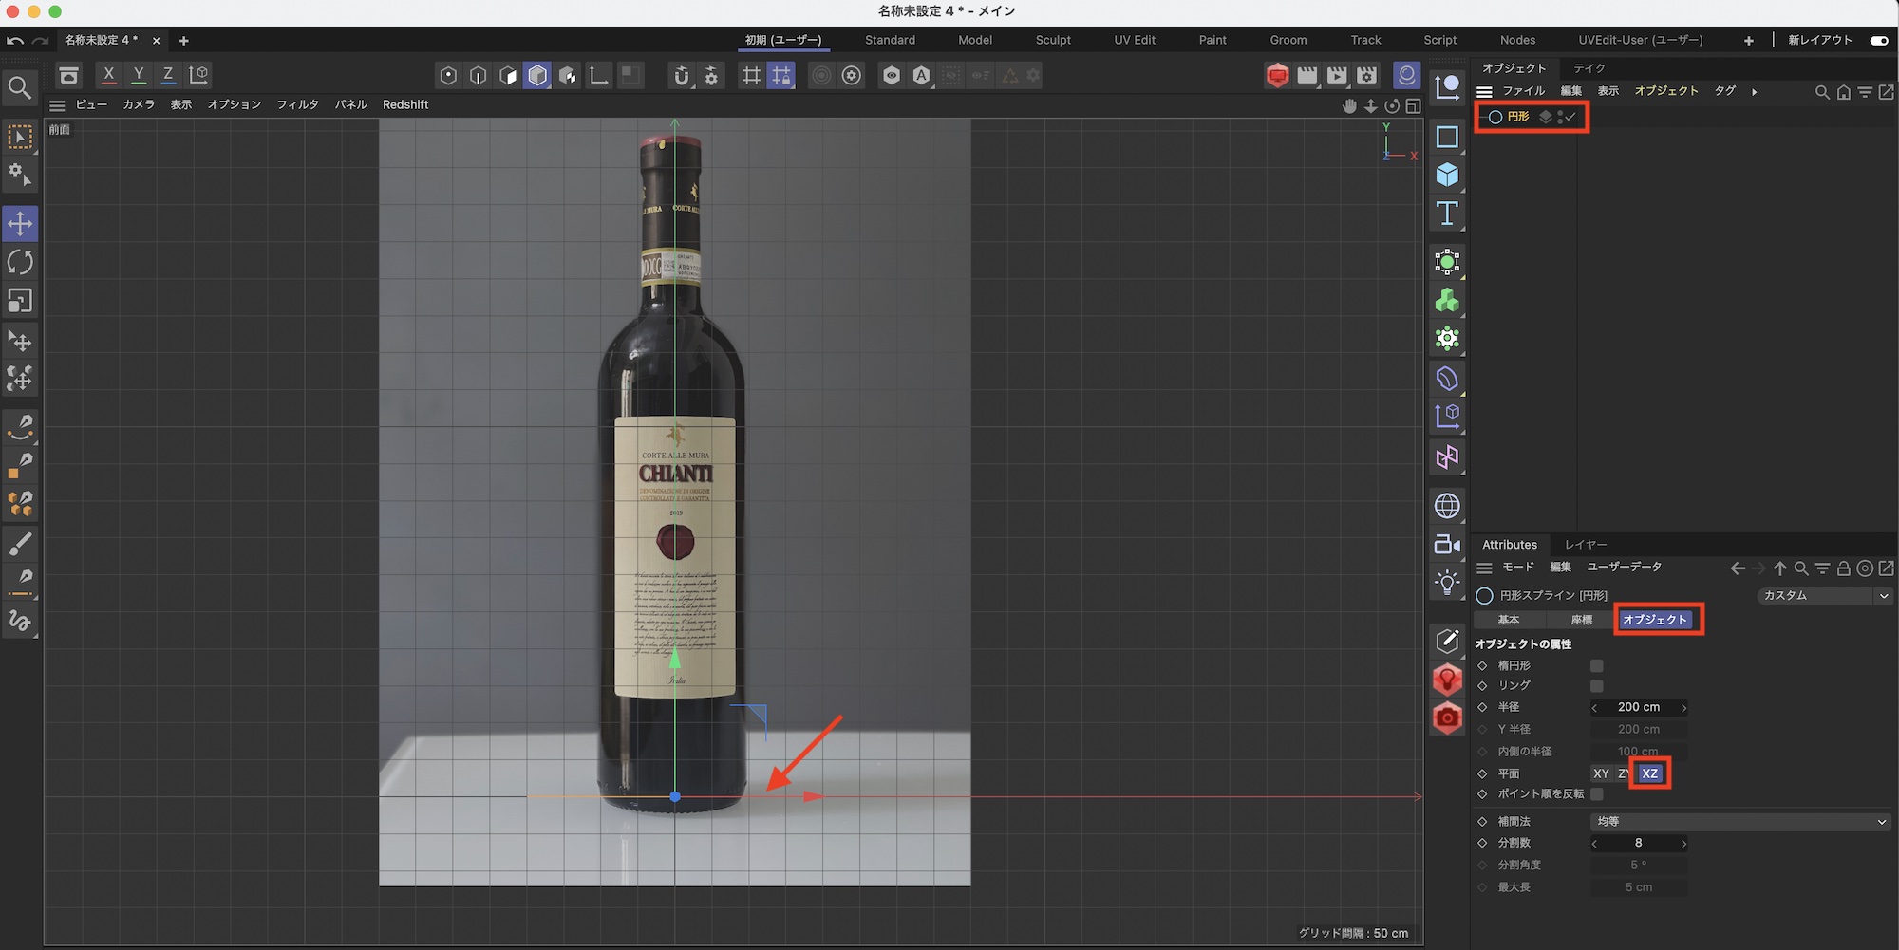Open the search magnifier in left toolbar
The height and width of the screenshot is (950, 1899).
click(20, 88)
